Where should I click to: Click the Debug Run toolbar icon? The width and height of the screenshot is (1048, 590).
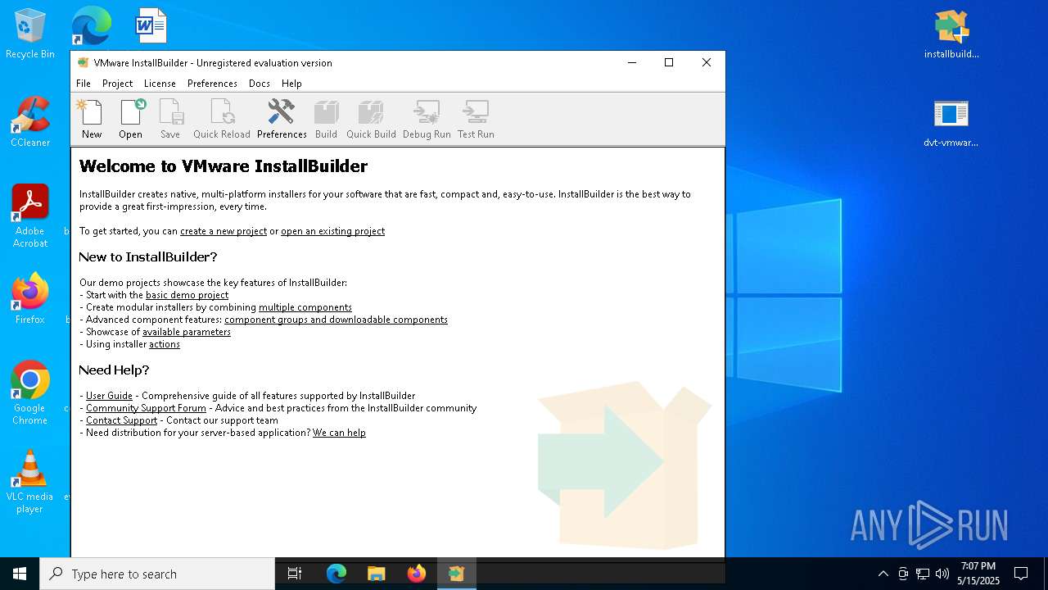tap(427, 120)
